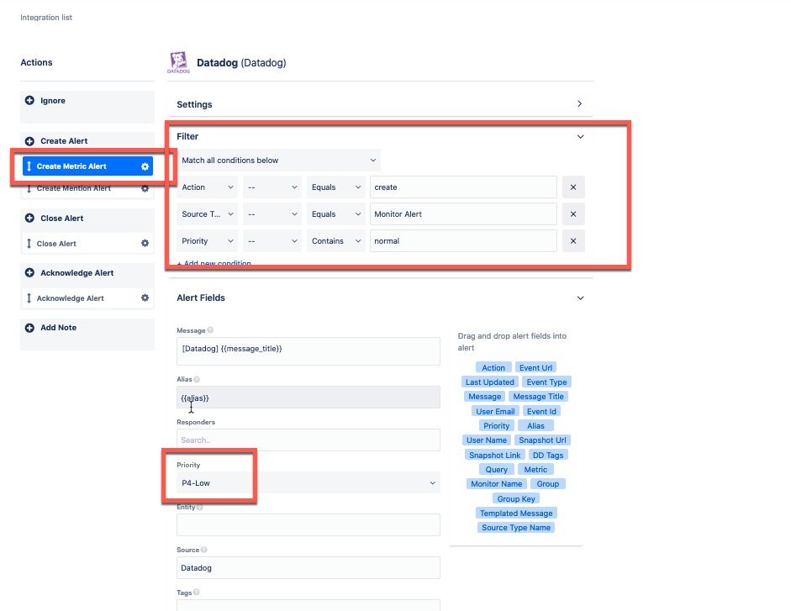Open the P4-Low priority dropdown

[308, 483]
